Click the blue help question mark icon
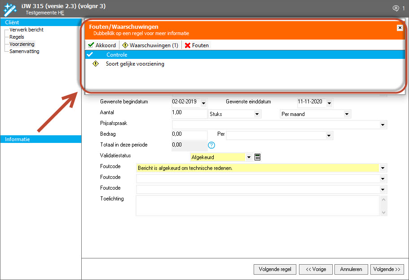409x280 pixels. pyautogui.click(x=211, y=145)
